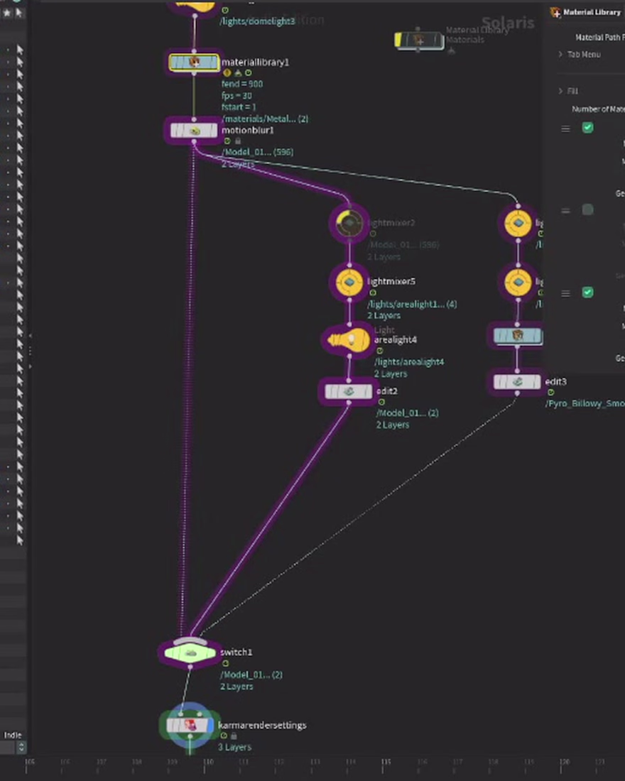Click the Material Library panel title

[592, 12]
